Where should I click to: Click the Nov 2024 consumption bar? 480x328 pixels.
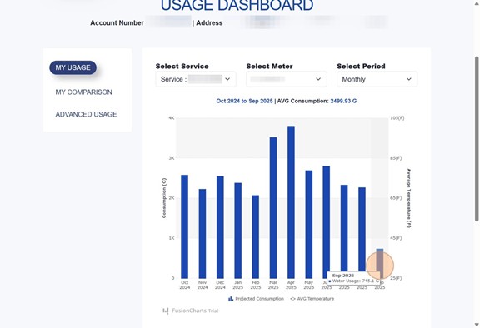tap(202, 234)
